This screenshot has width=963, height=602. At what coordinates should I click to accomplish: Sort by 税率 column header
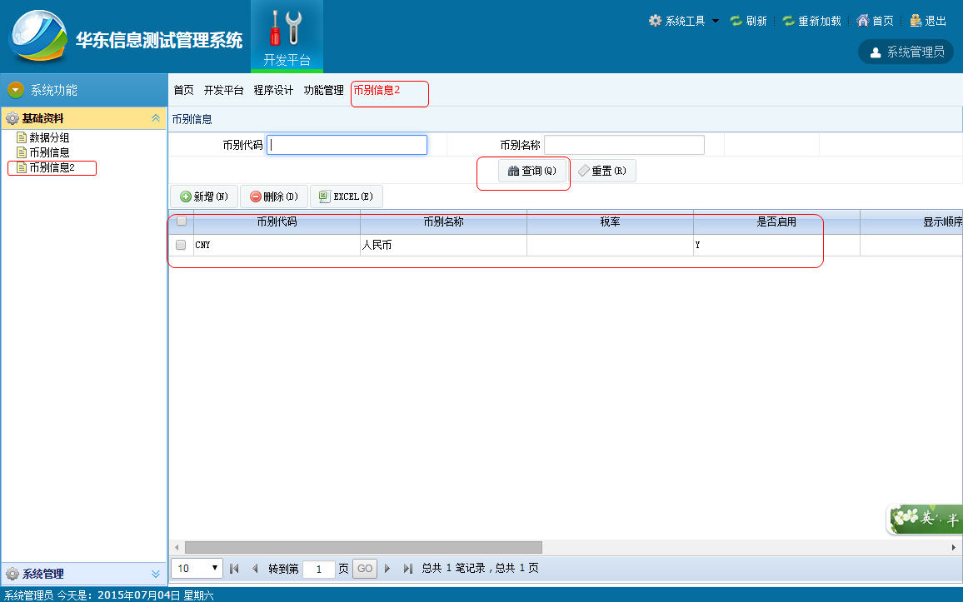point(610,222)
